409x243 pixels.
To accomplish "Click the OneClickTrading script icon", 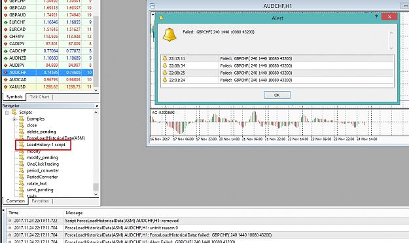I will tap(22, 164).
